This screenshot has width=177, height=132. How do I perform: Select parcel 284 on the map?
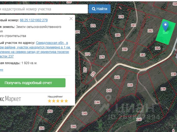point(157,48)
